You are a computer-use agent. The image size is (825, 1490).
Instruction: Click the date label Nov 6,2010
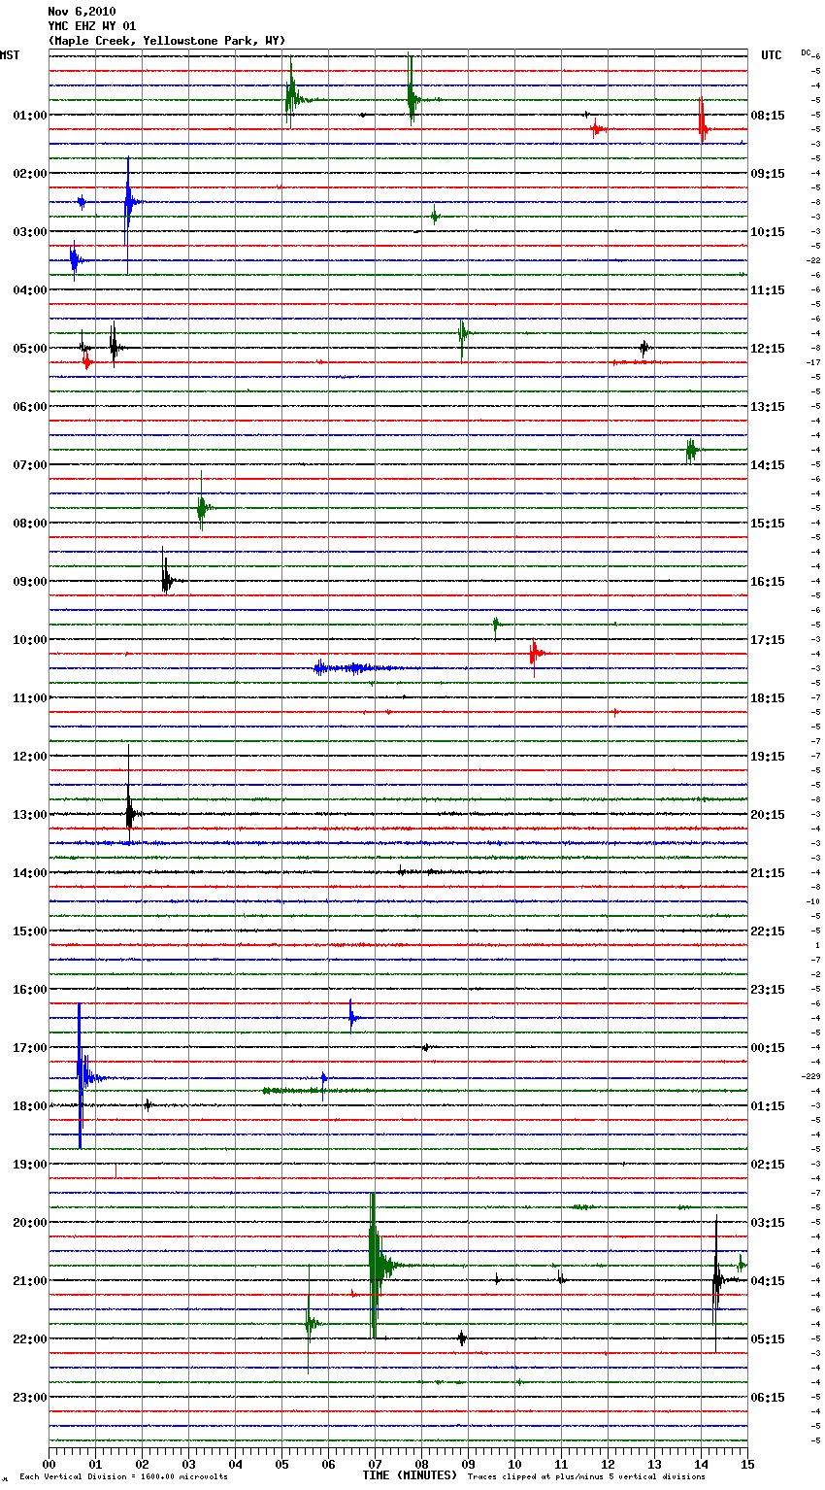[x=82, y=12]
